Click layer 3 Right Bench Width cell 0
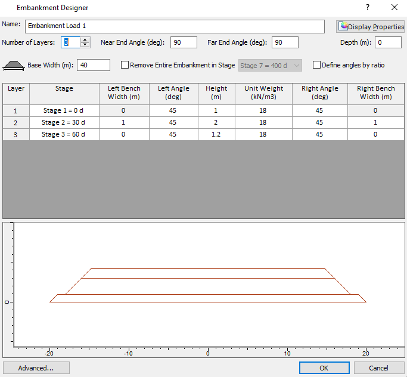Screen dimensions: 407x377 tap(376, 134)
